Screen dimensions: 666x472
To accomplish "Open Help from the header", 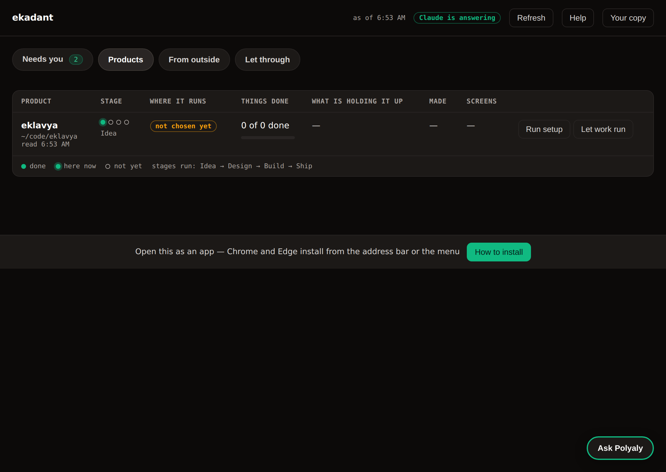I will point(578,18).
